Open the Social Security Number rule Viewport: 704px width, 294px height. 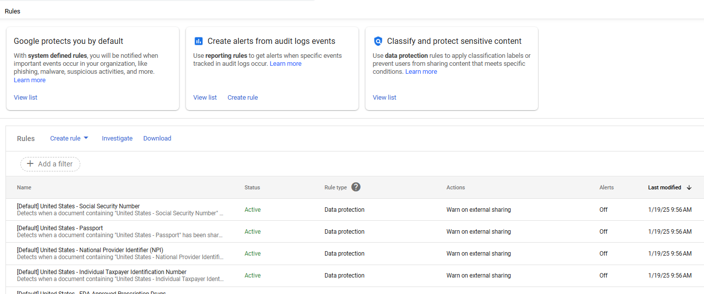point(78,206)
